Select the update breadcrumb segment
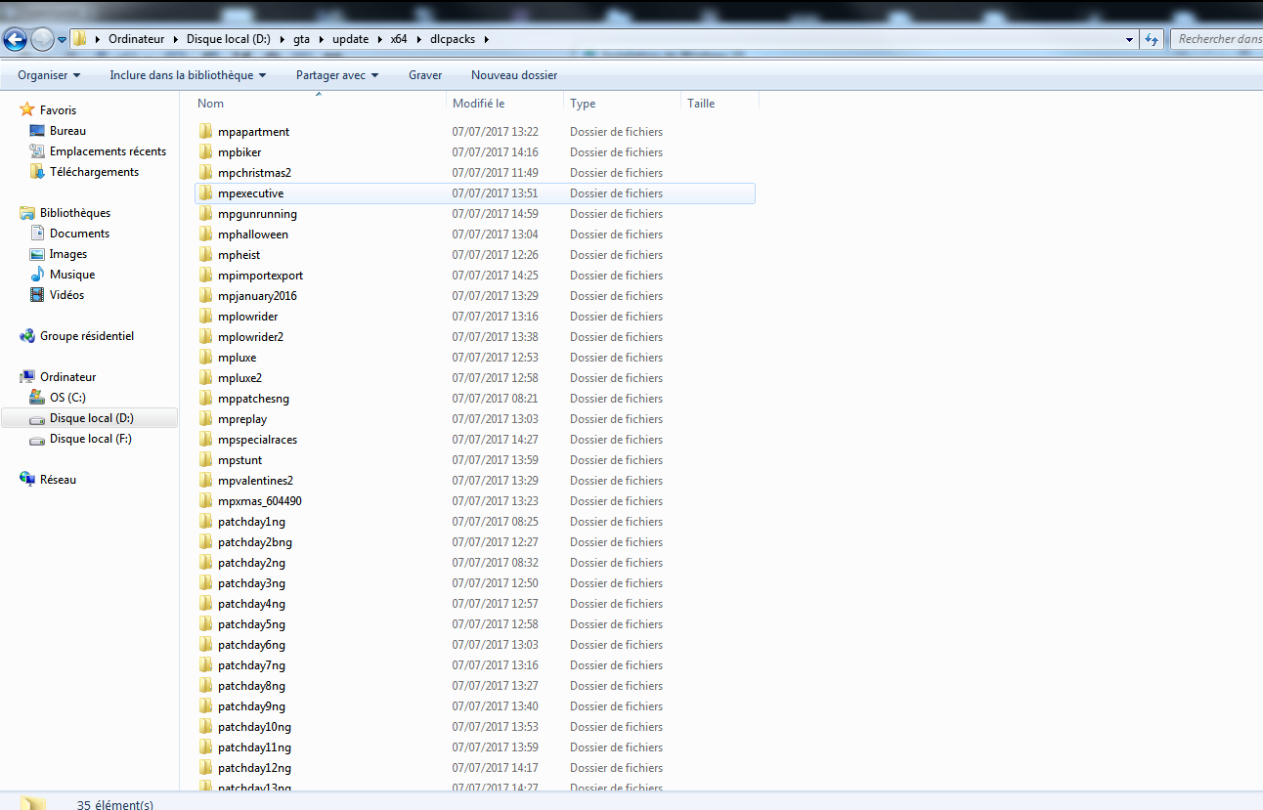The height and width of the screenshot is (810, 1263). pyautogui.click(x=350, y=39)
